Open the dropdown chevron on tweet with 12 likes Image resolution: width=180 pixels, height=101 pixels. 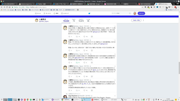coord(115,26)
